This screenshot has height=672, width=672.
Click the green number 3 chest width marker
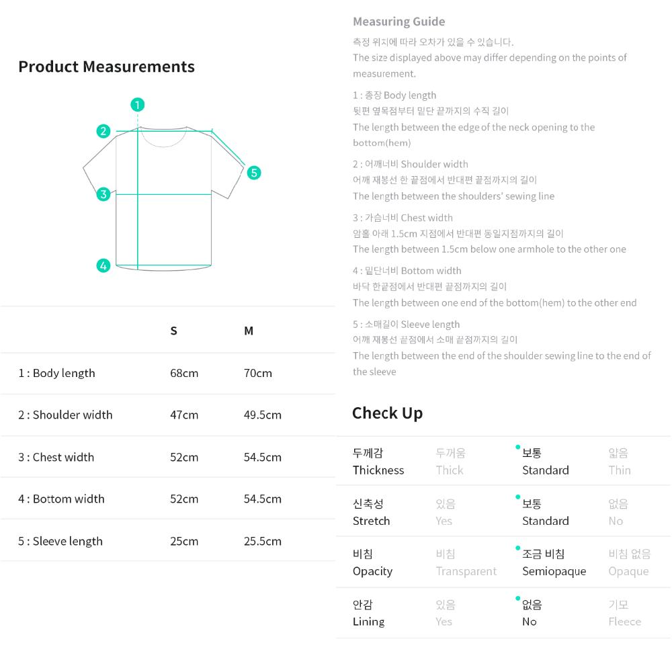[x=103, y=194]
